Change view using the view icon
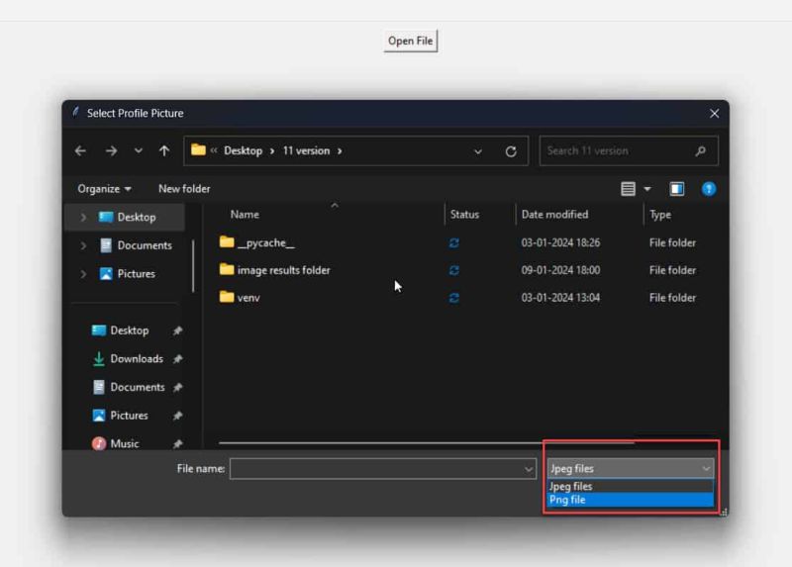The width and height of the screenshot is (792, 567). (x=628, y=189)
